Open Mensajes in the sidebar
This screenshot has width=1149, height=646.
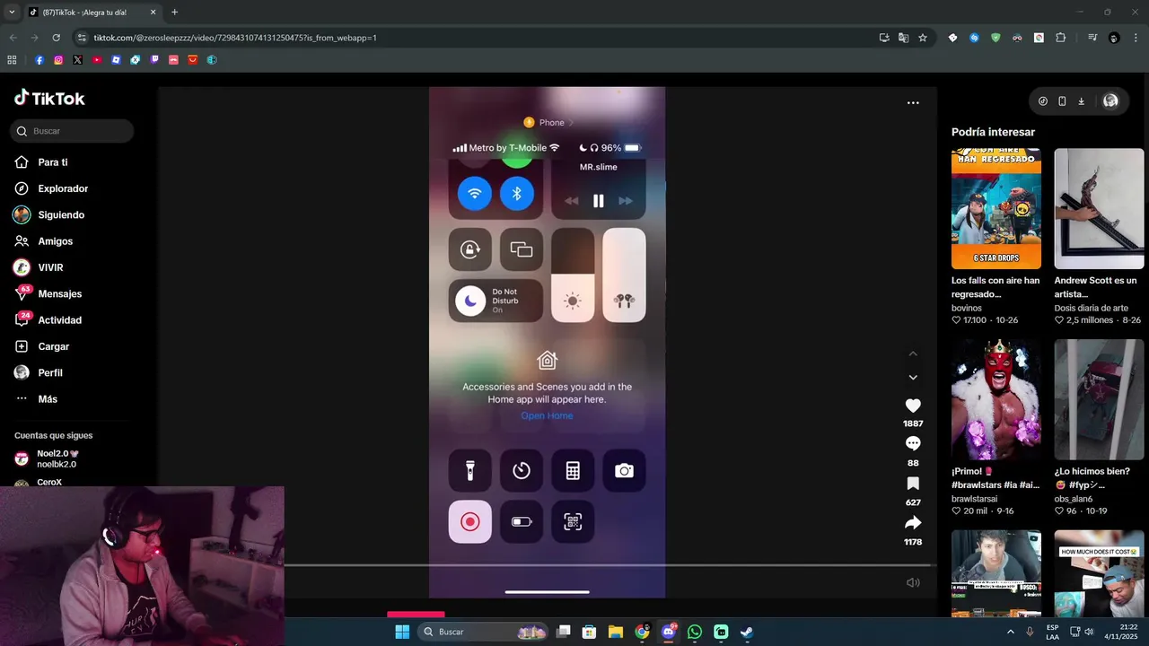coord(59,293)
